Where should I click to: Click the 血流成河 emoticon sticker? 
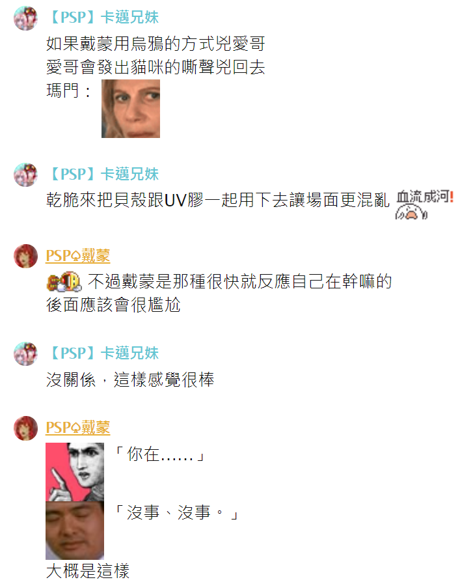[x=425, y=205]
